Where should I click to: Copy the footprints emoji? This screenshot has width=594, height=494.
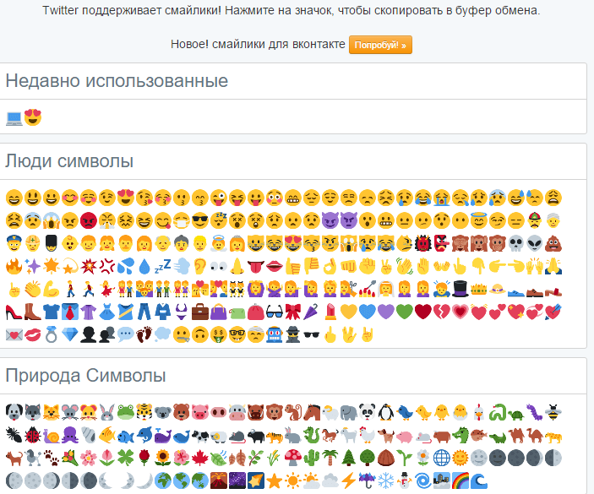(144, 335)
